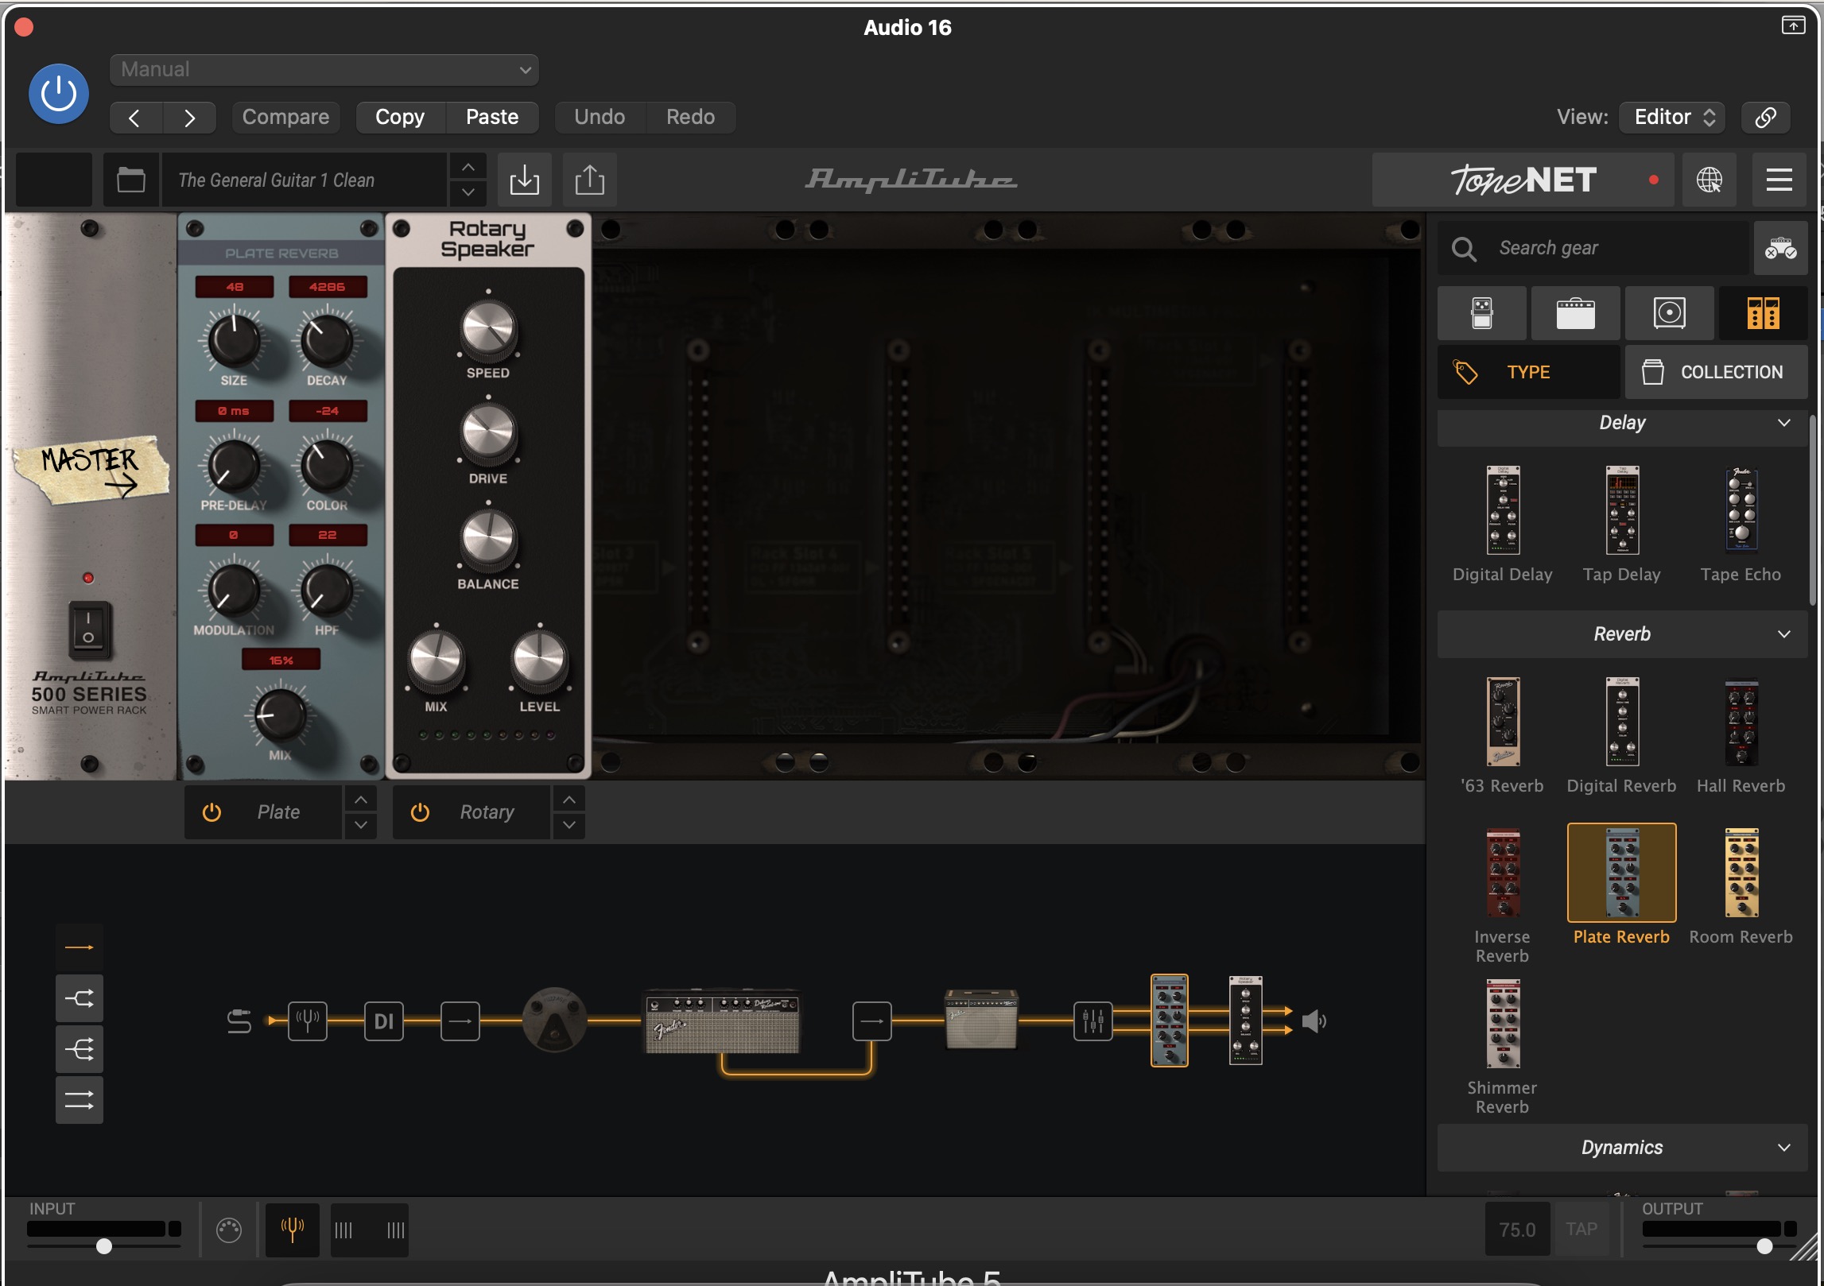This screenshot has width=1824, height=1286.
Task: Select the two-branch split signal routing icon
Action: click(80, 998)
